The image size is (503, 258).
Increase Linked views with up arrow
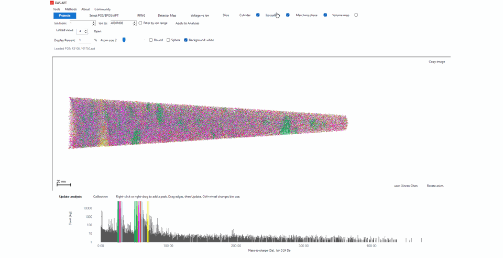pyautogui.click(x=86, y=30)
